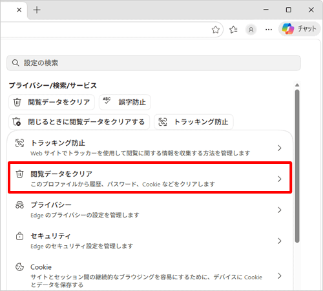
Task: Expand the セキュリティ row chevron
Action: [x=280, y=241]
